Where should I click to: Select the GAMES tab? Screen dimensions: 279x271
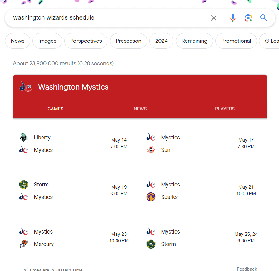coord(55,109)
